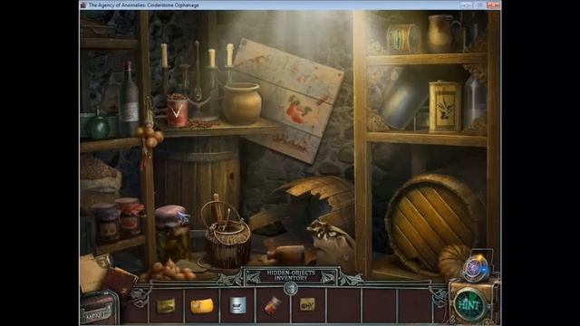Pick the tall wine bottle on left shelf

(x=129, y=98)
